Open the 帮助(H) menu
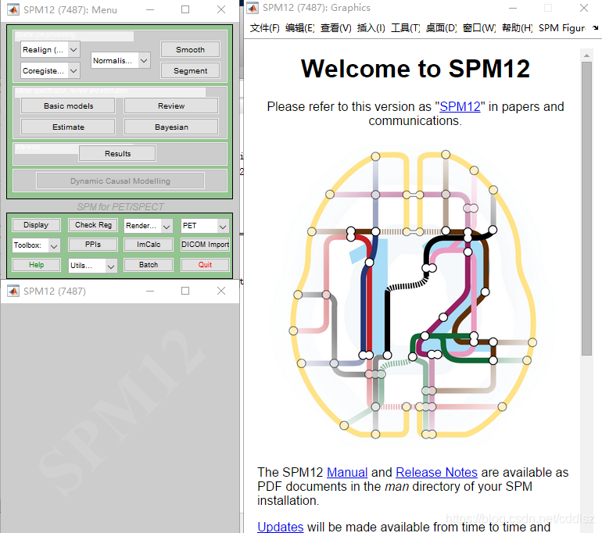The width and height of the screenshot is (602, 533). click(x=517, y=28)
